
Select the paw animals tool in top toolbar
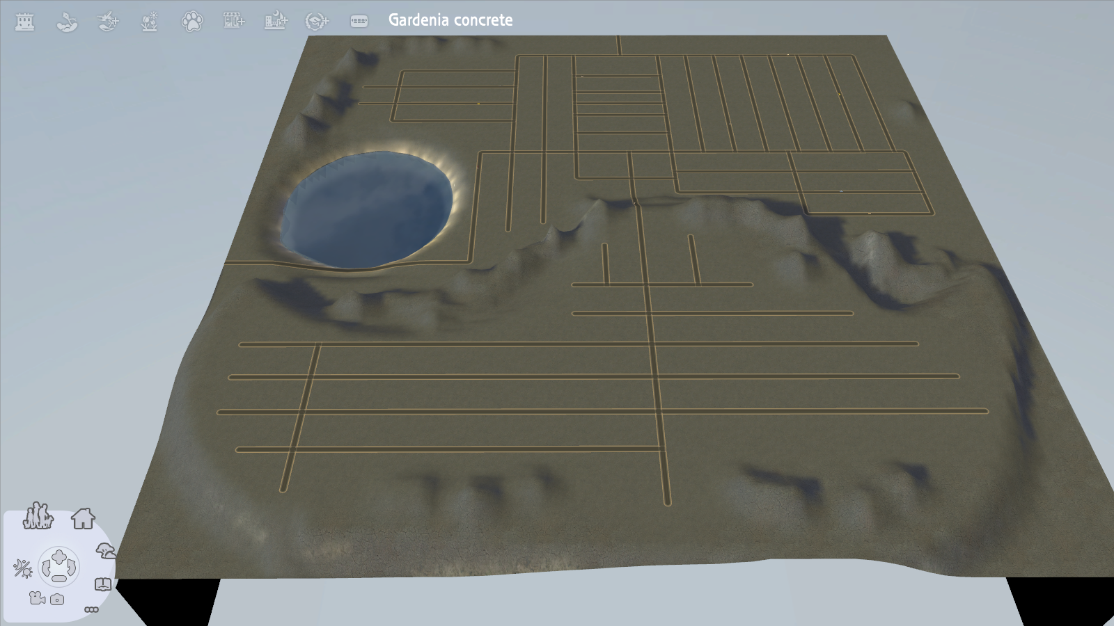pos(193,21)
